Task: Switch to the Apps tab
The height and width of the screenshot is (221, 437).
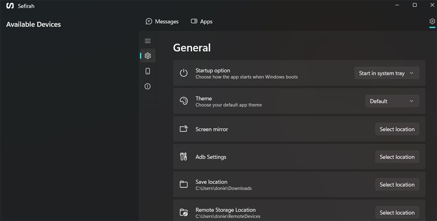Action: pos(202,22)
